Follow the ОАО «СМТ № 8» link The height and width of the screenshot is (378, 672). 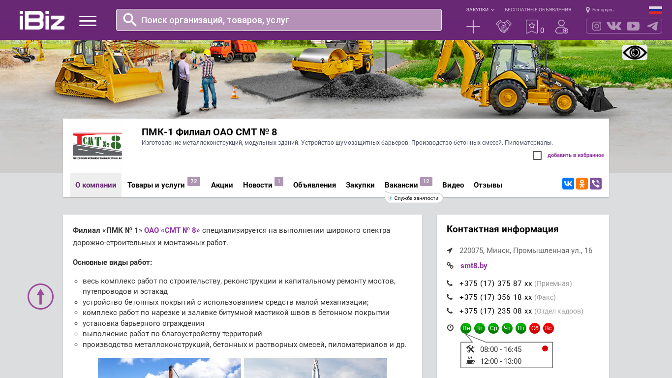tap(172, 230)
